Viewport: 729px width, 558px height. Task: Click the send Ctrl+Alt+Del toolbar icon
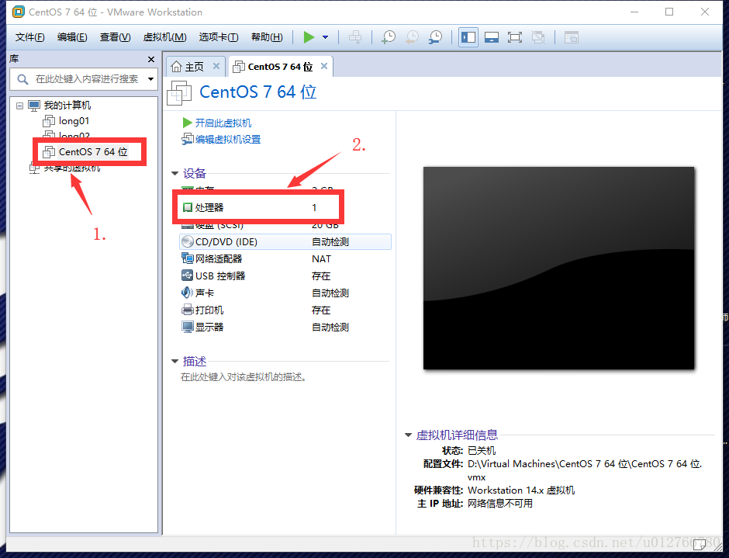(x=355, y=37)
